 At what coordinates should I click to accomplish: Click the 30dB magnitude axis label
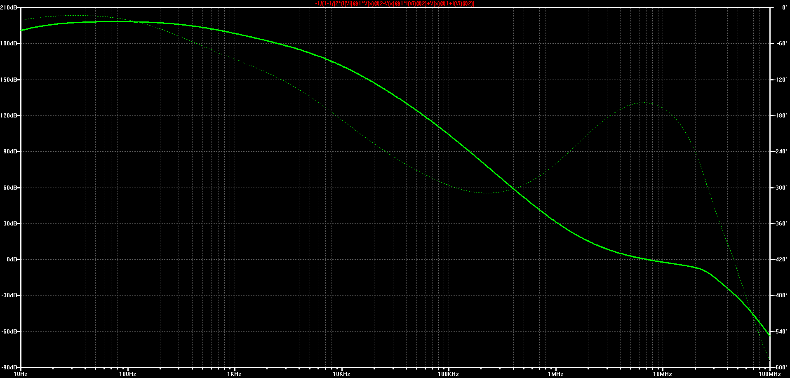click(10, 223)
